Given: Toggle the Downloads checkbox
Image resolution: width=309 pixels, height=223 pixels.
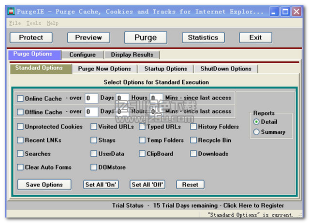Looking at the screenshot, I should pos(193,153).
